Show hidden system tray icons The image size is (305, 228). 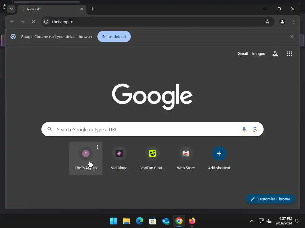pos(251,221)
